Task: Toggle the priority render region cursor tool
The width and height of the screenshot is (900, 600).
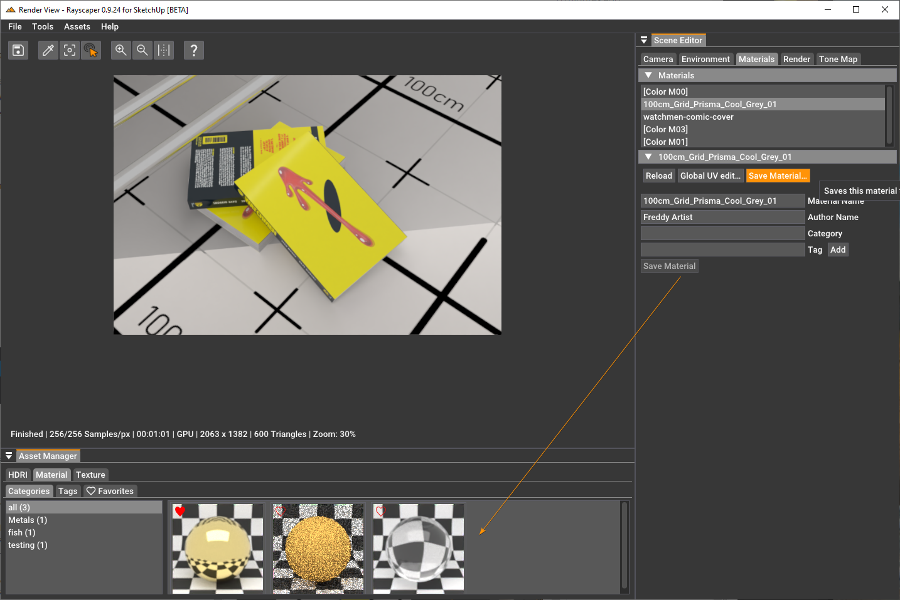Action: 91,50
